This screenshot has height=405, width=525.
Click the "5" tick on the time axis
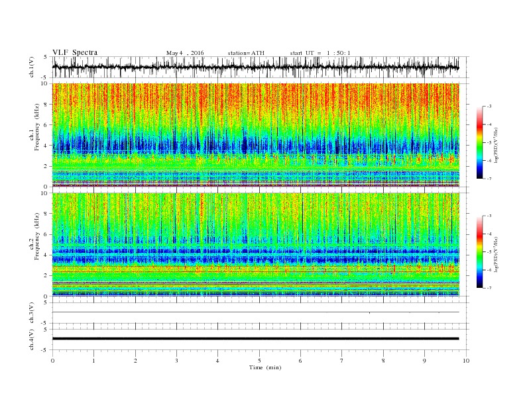[259, 361]
